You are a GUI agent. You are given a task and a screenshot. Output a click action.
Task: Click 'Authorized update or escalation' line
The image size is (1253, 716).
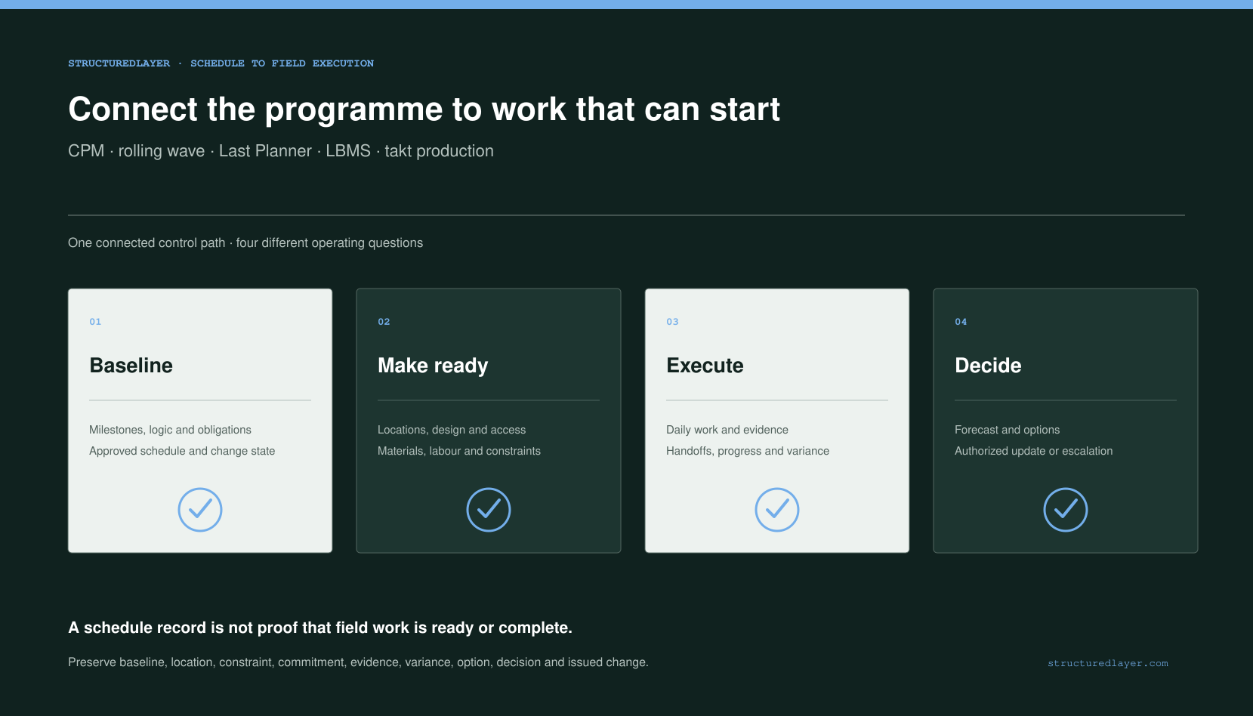click(x=1033, y=451)
